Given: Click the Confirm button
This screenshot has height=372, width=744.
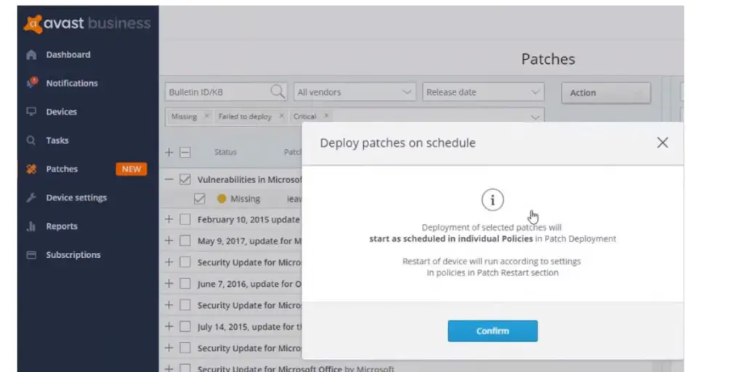Looking at the screenshot, I should click(493, 331).
